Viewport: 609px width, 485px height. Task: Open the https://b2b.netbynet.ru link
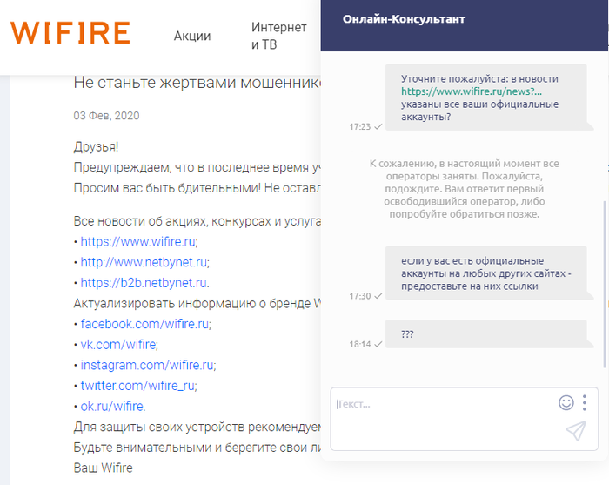coord(144,283)
